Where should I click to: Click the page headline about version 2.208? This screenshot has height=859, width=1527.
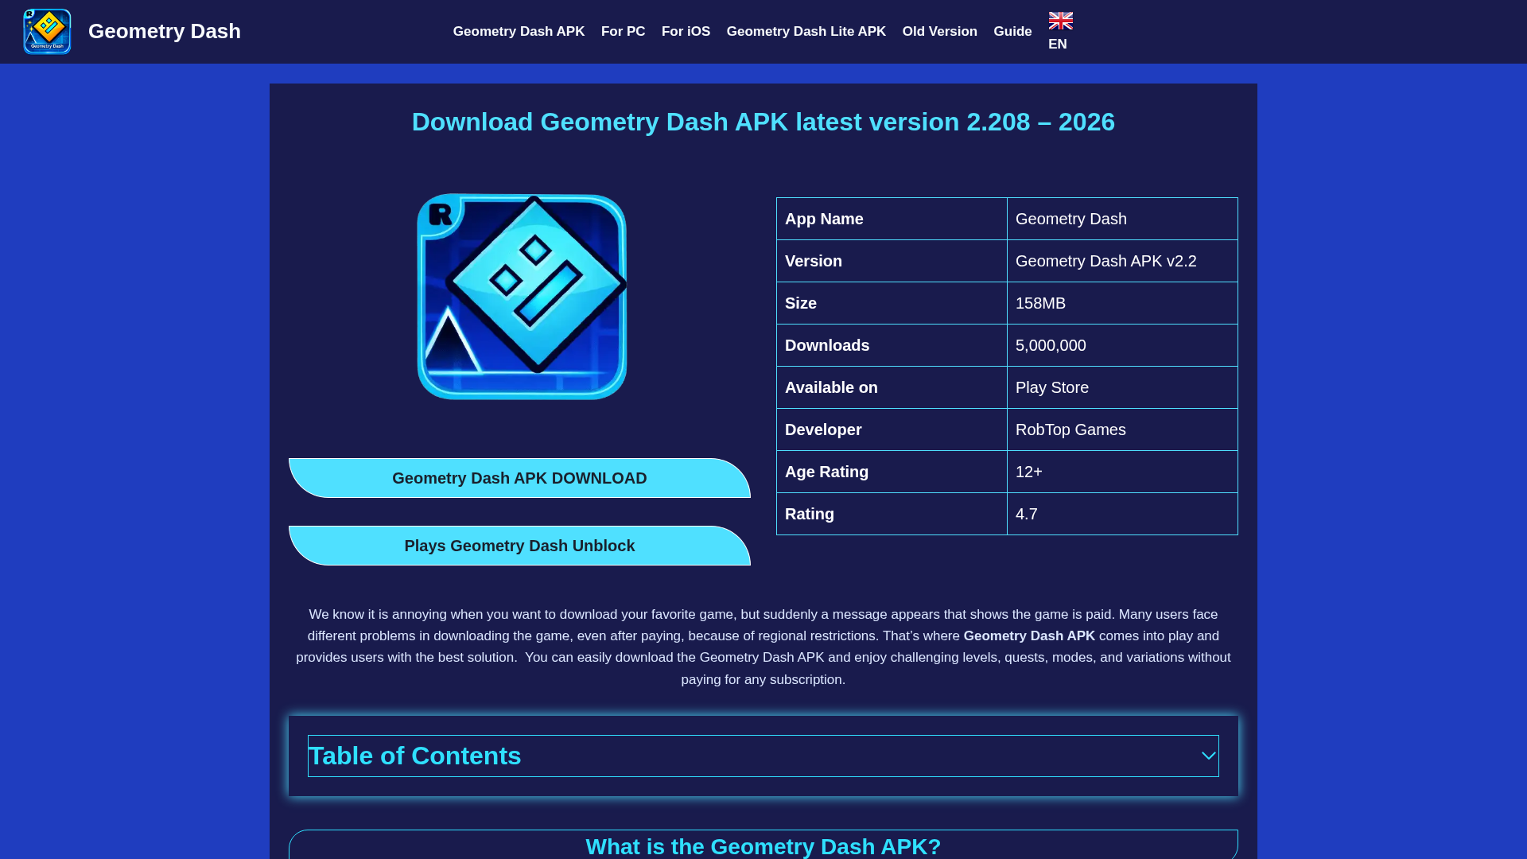pos(763,122)
